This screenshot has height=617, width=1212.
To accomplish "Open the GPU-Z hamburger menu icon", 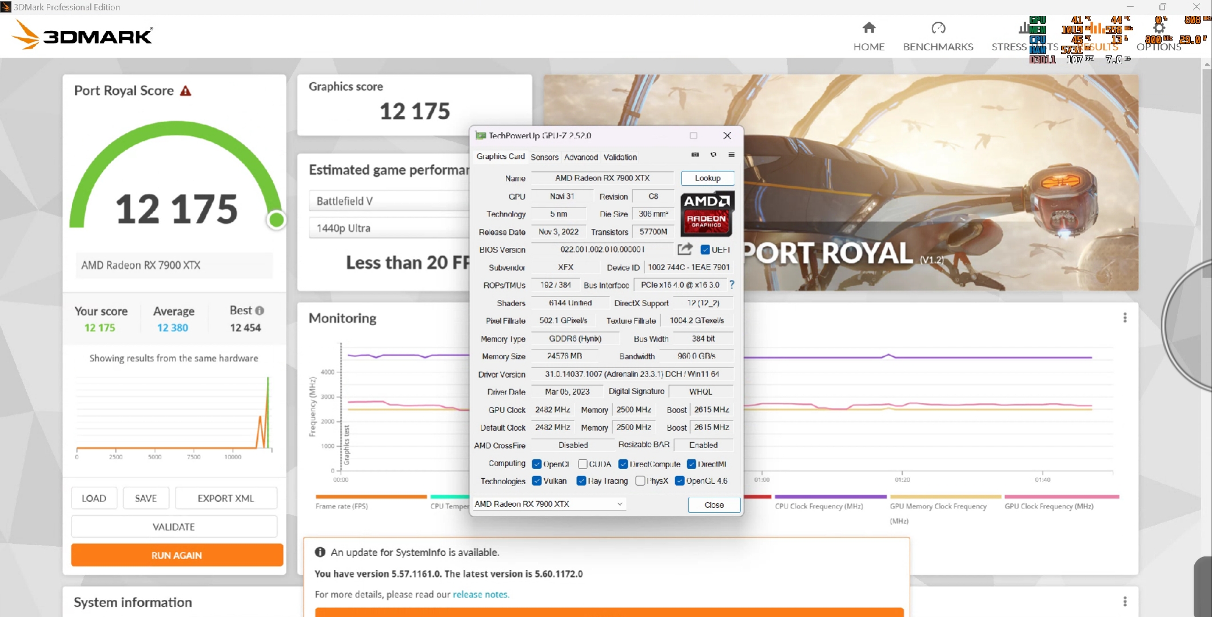I will (x=731, y=155).
